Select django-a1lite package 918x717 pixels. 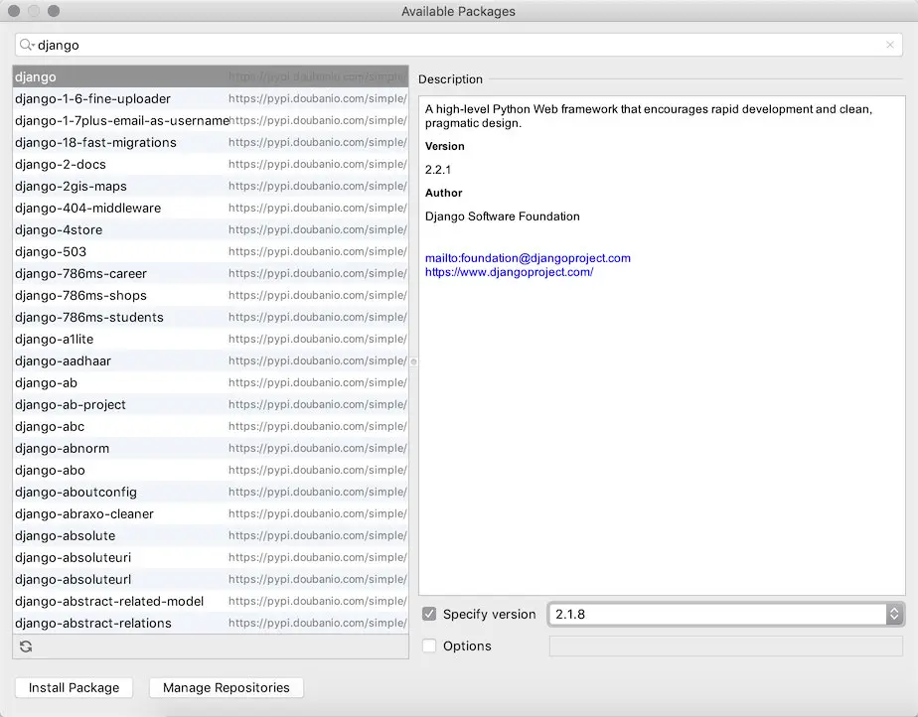pyautogui.click(x=211, y=339)
